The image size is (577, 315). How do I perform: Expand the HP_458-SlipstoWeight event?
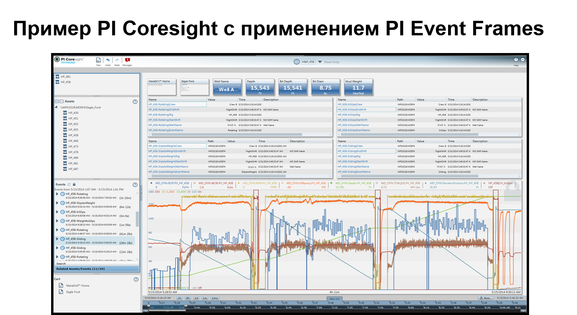tap(57, 203)
